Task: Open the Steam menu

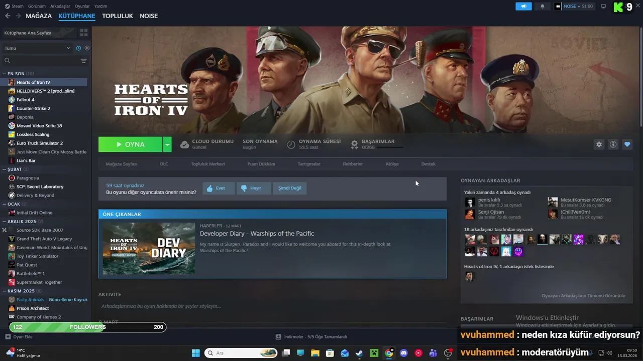Action: click(18, 6)
